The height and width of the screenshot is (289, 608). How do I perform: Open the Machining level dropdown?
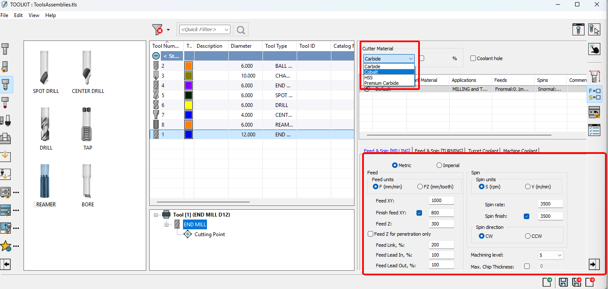pyautogui.click(x=550, y=255)
